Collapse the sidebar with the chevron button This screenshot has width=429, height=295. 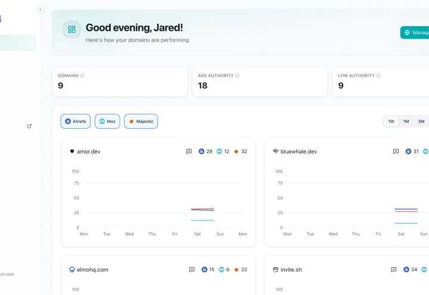[41, 10]
